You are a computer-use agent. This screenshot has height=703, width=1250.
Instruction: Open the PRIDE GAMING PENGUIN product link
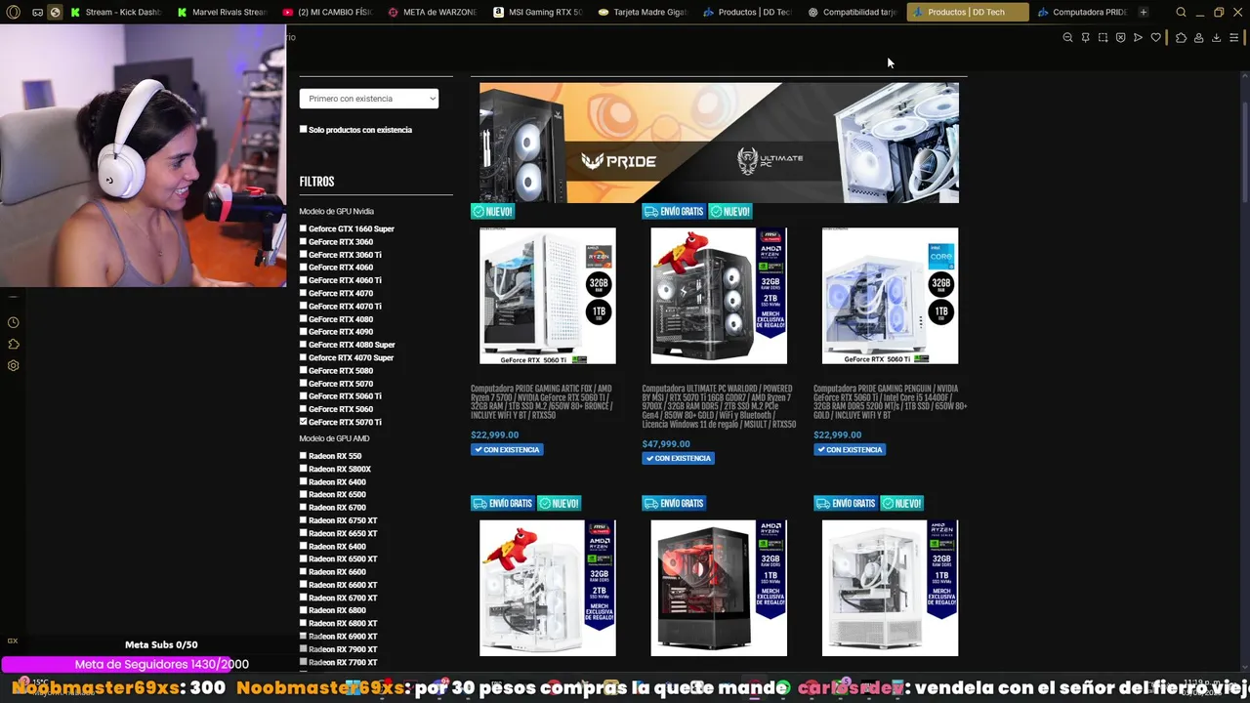[890, 401]
